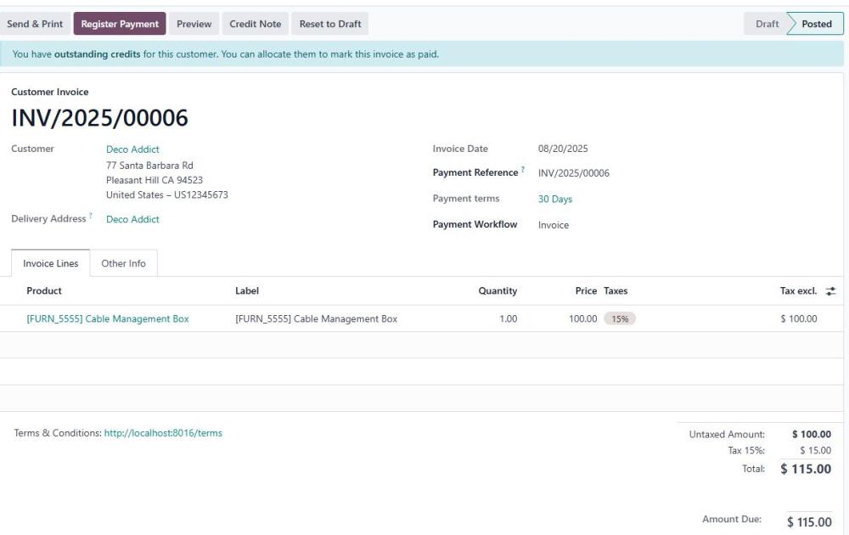
Task: Click the Untaxed Amount $ 100.00 value
Action: pyautogui.click(x=811, y=434)
